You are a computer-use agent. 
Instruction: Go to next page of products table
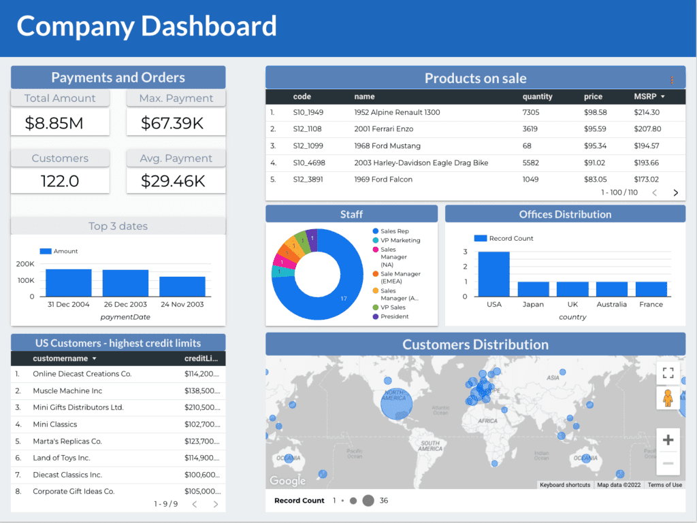[676, 192]
